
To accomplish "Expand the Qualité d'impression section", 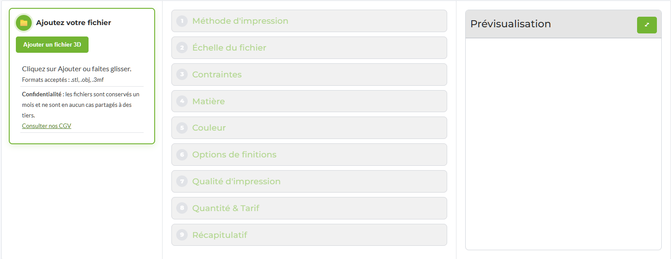I will (309, 182).
